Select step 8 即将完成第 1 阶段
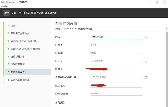Screen dimensions: 168x107 pos(18,80)
